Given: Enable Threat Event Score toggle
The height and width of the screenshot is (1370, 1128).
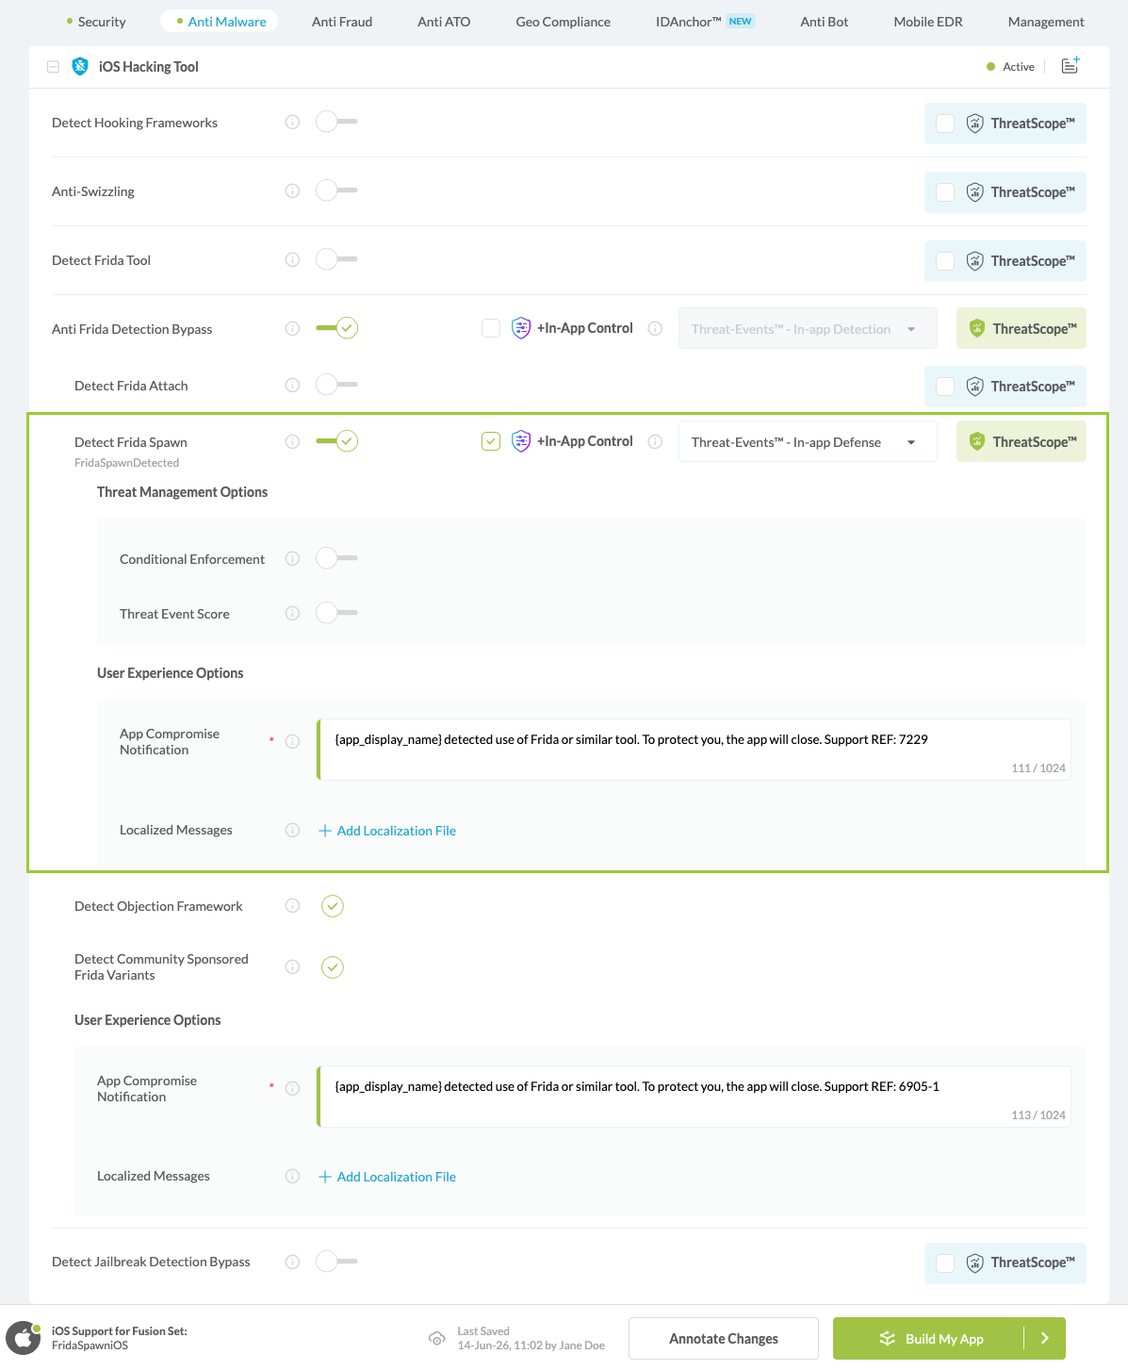Looking at the screenshot, I should pyautogui.click(x=336, y=613).
